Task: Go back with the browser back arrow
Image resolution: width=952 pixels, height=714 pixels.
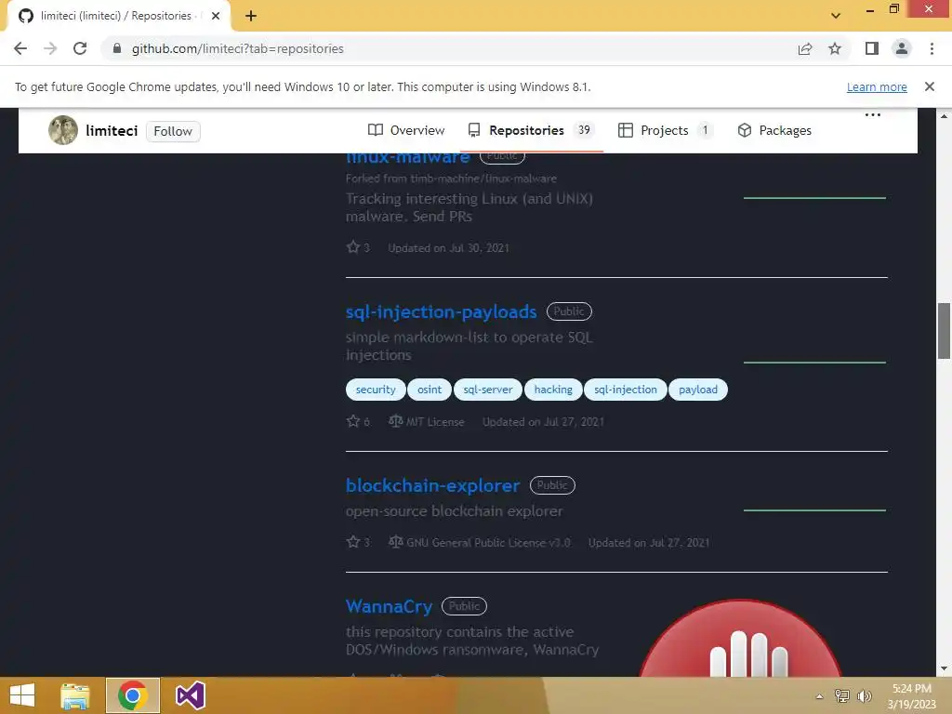Action: [20, 48]
